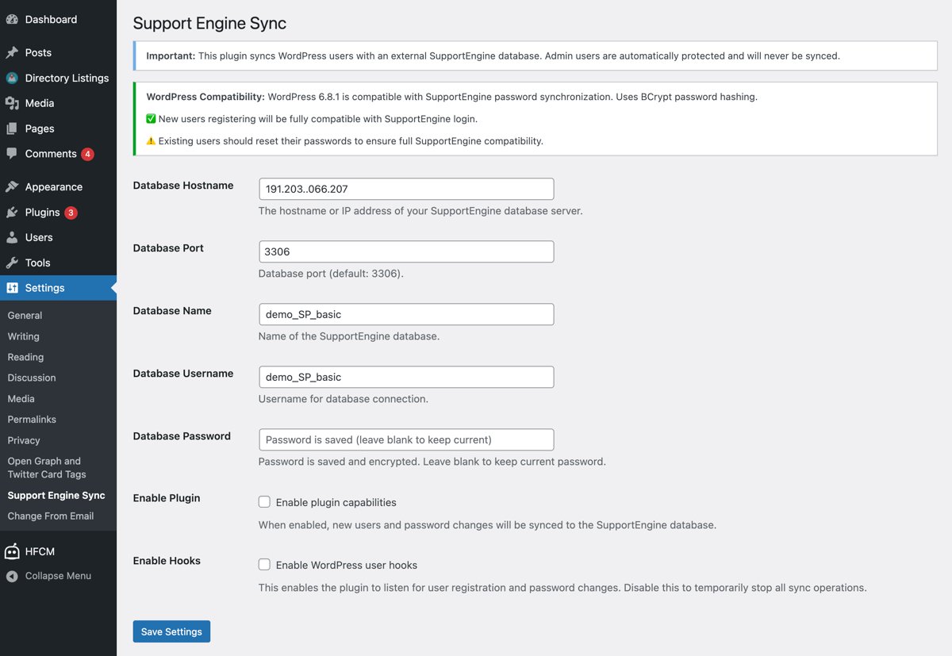Open the Privacy settings submenu link
The height and width of the screenshot is (656, 952).
(x=24, y=440)
